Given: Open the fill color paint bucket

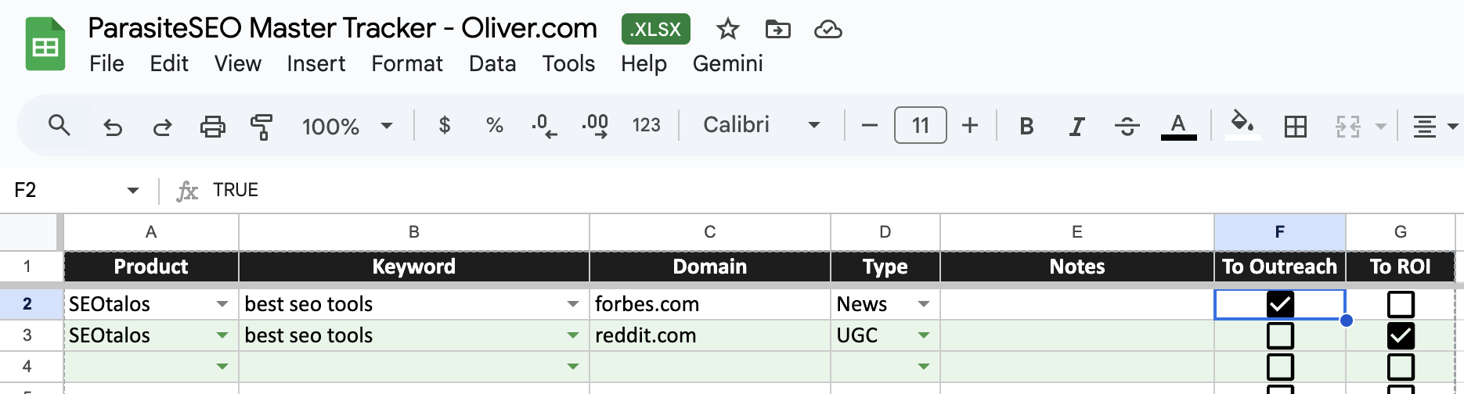Looking at the screenshot, I should pyautogui.click(x=1242, y=124).
